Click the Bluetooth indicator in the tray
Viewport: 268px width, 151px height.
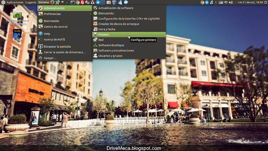tap(216, 3)
